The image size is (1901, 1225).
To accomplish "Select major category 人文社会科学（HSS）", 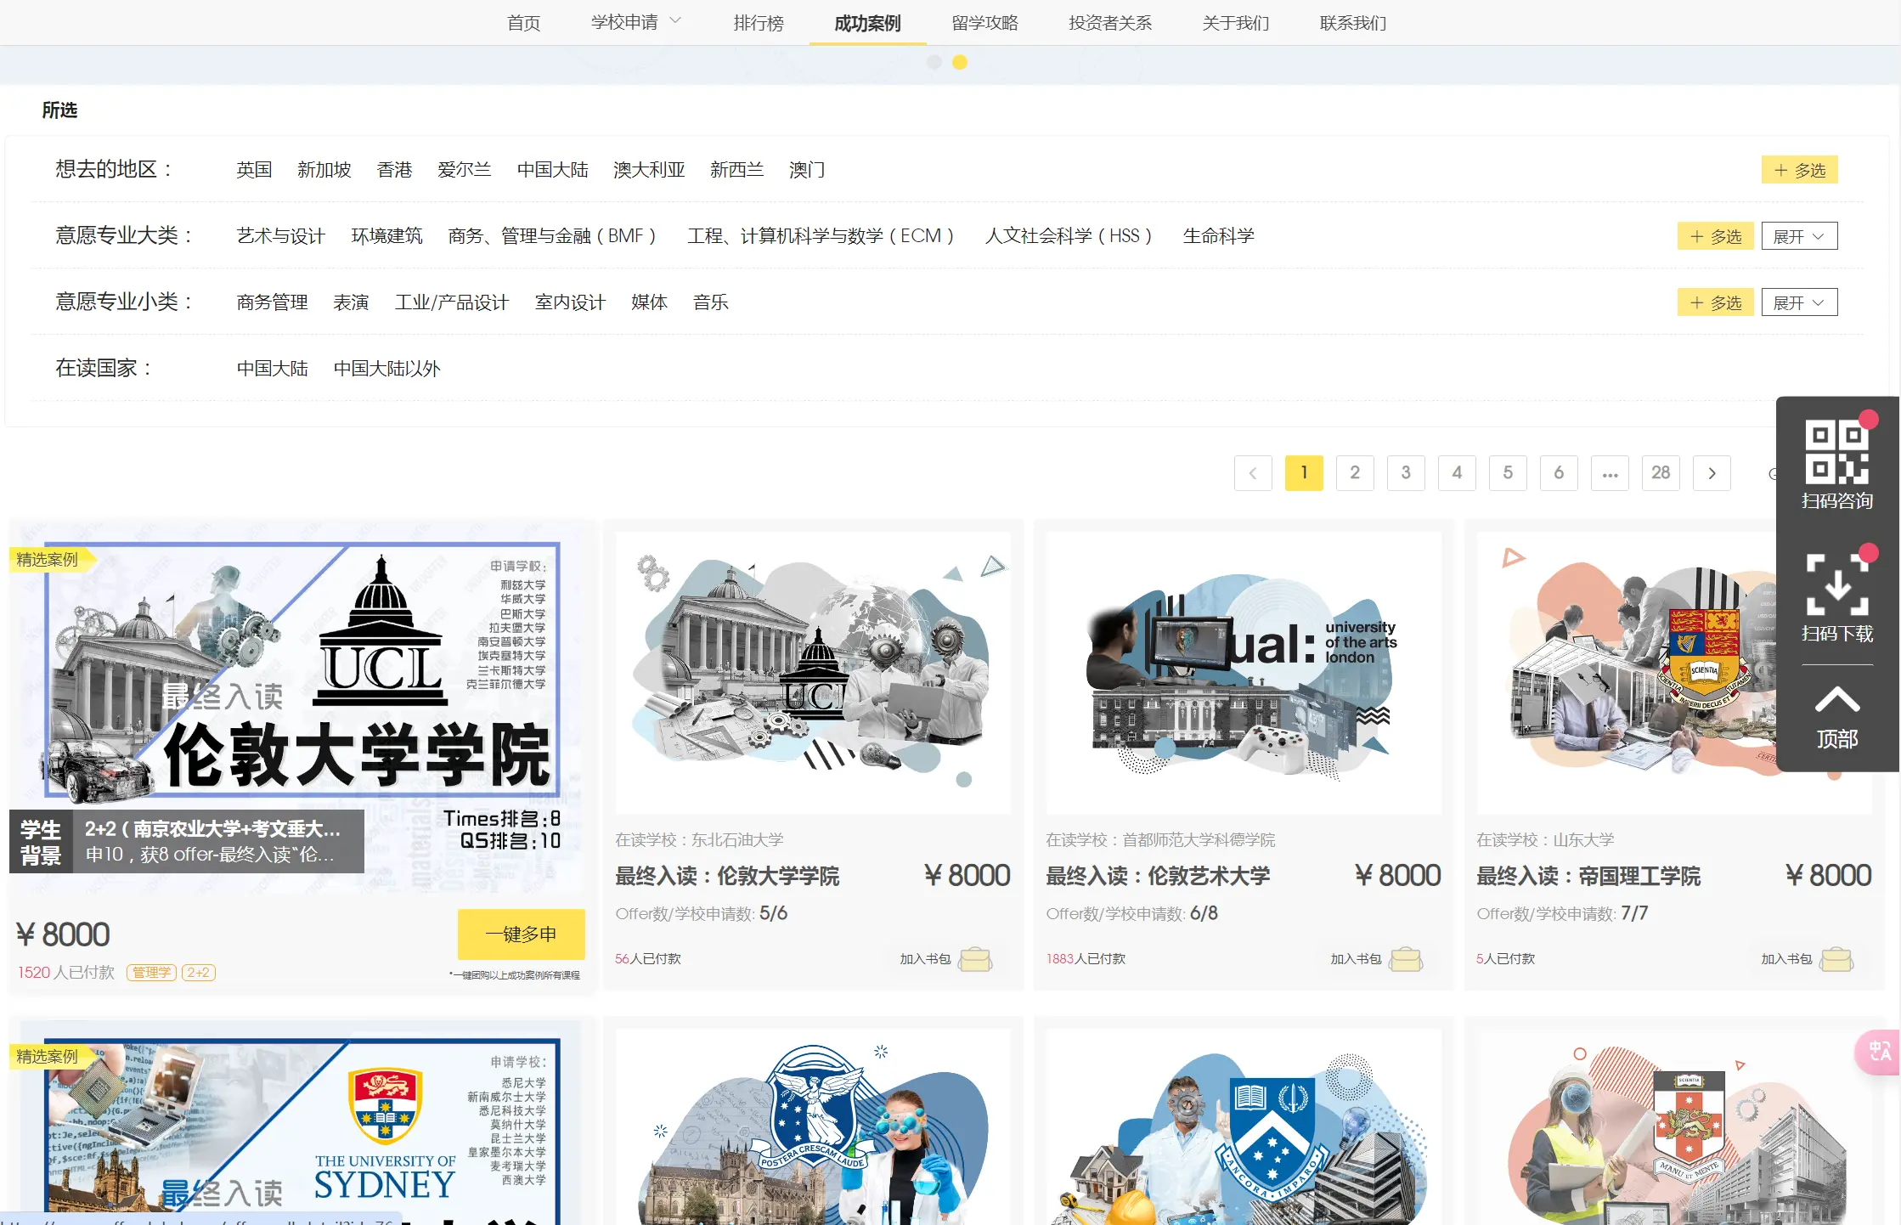I will 1069,236.
